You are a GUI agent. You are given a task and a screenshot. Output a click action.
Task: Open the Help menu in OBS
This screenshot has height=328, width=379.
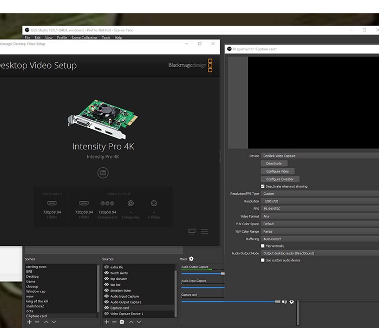(118, 38)
